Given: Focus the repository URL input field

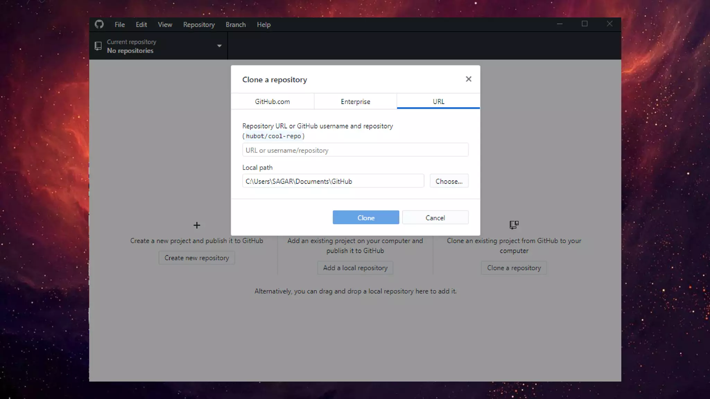Looking at the screenshot, I should pos(355,150).
